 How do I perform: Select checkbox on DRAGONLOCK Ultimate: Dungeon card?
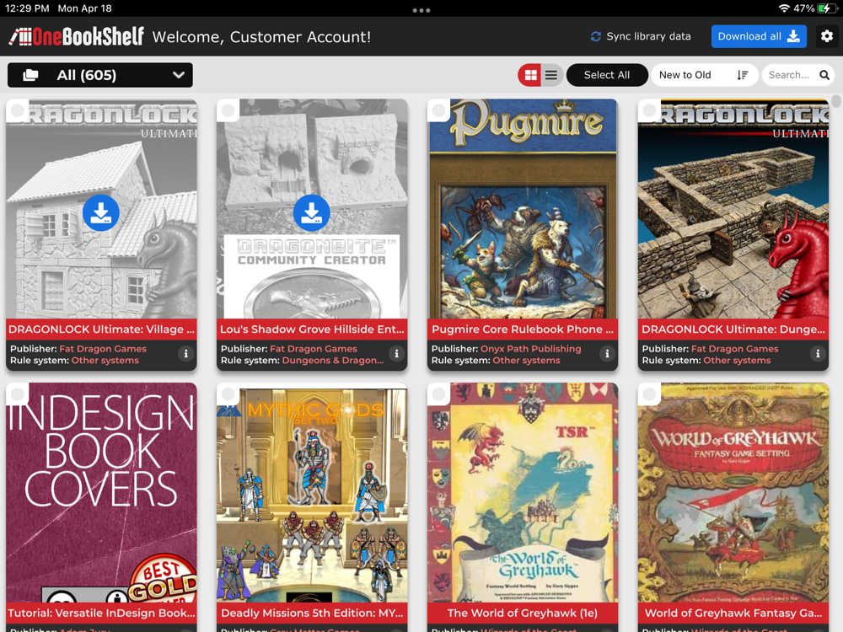coord(649,110)
